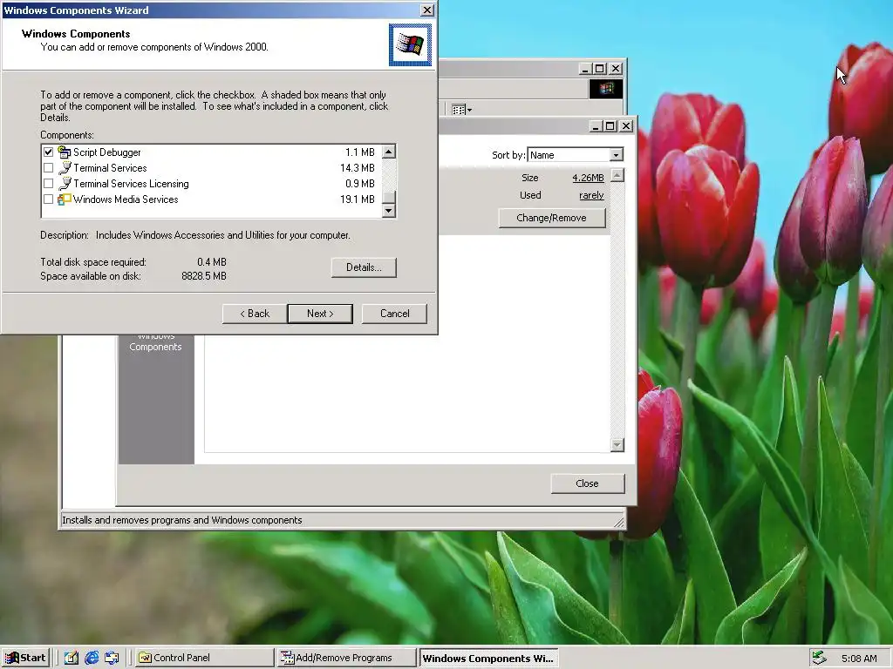Go Back in the wizard
Viewport: 893px width, 669px height.
[x=254, y=314]
